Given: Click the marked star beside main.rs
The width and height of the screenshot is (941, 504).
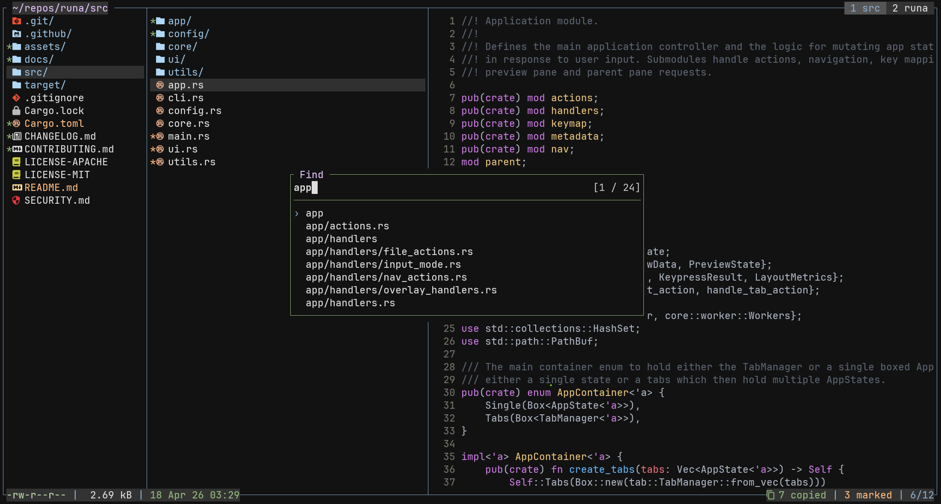Looking at the screenshot, I should coord(153,137).
